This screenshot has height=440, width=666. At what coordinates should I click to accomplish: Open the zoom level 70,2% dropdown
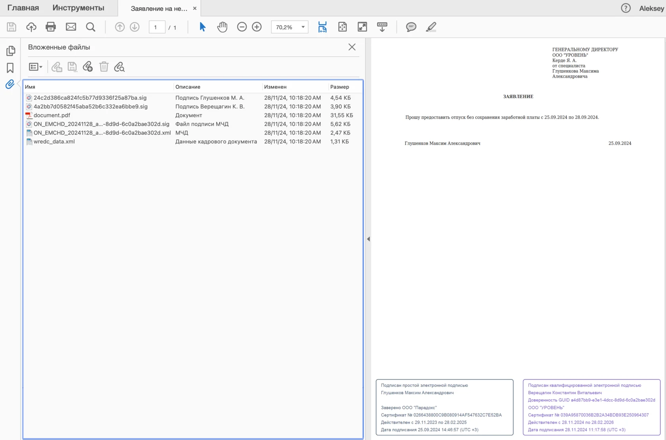pyautogui.click(x=303, y=27)
